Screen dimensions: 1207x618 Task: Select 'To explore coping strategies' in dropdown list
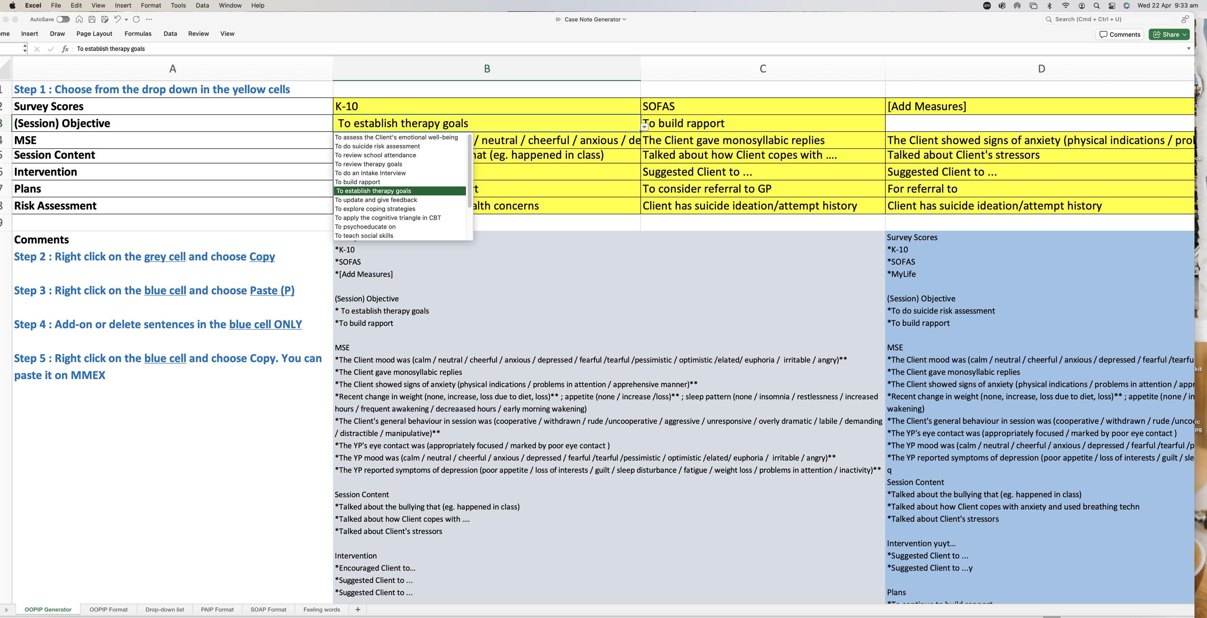pyautogui.click(x=400, y=209)
